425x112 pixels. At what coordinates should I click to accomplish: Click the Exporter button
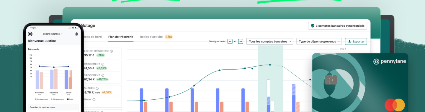tap(356, 41)
